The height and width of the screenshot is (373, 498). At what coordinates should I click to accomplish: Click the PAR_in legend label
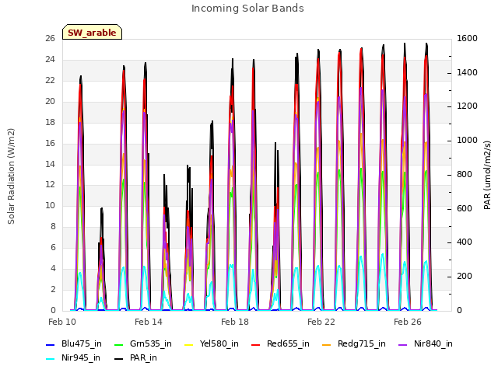[143, 357]
